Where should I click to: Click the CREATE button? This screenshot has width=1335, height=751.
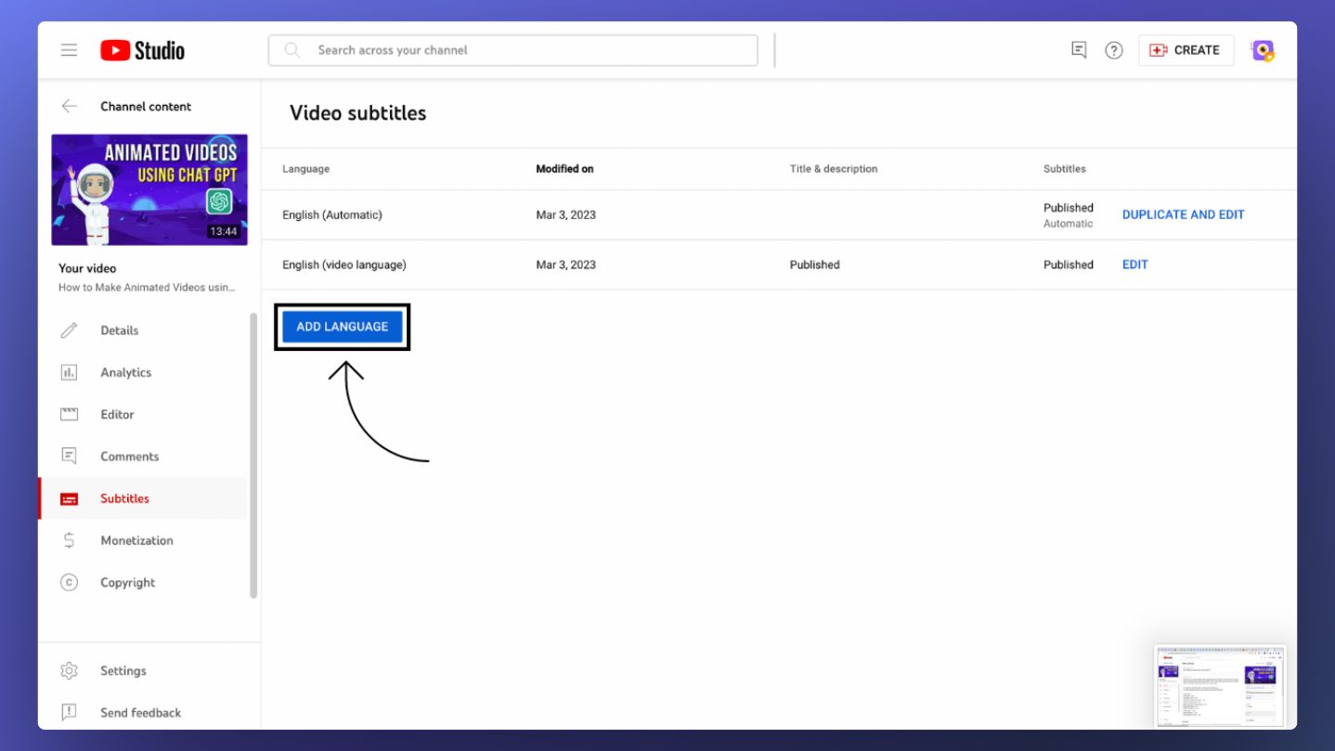coord(1186,50)
